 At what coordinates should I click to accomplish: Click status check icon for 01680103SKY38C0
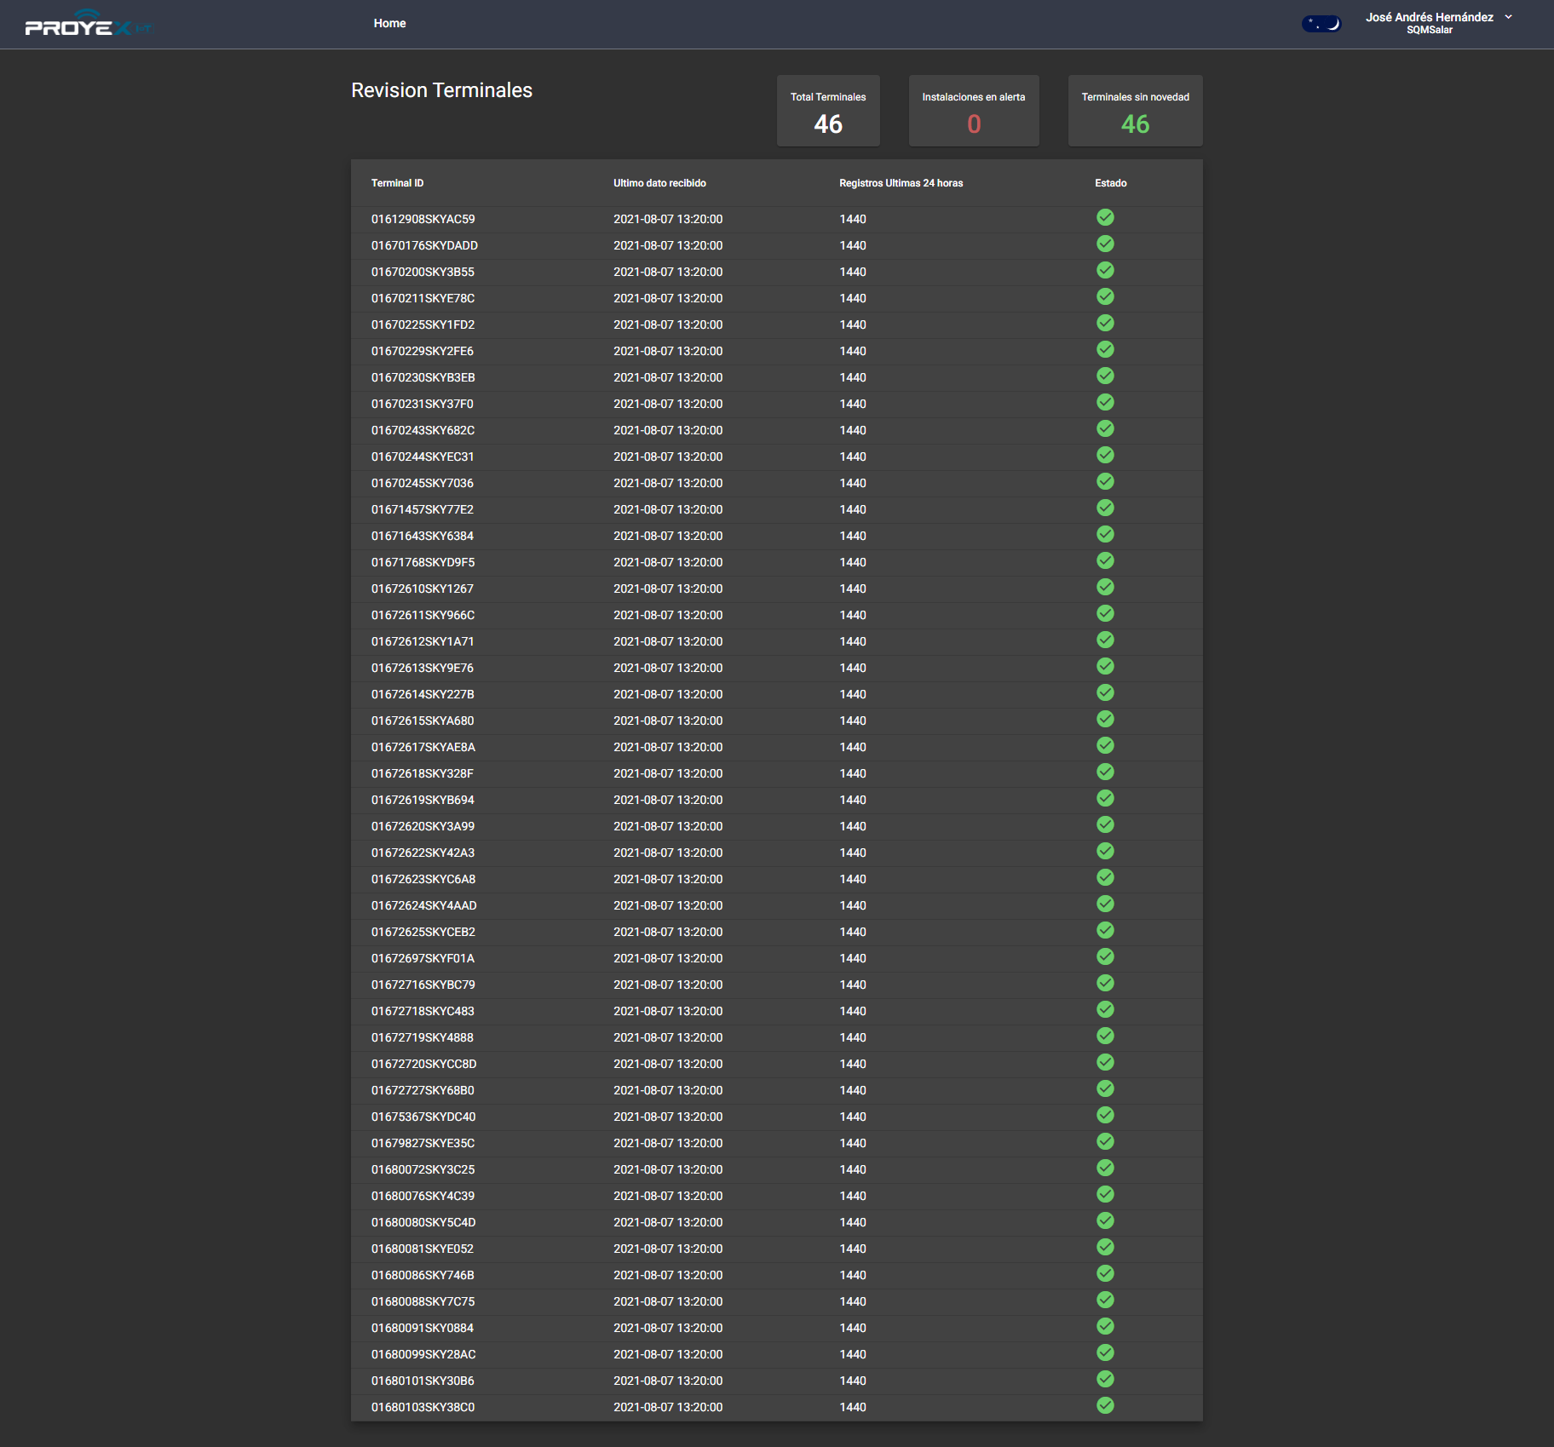point(1105,1405)
